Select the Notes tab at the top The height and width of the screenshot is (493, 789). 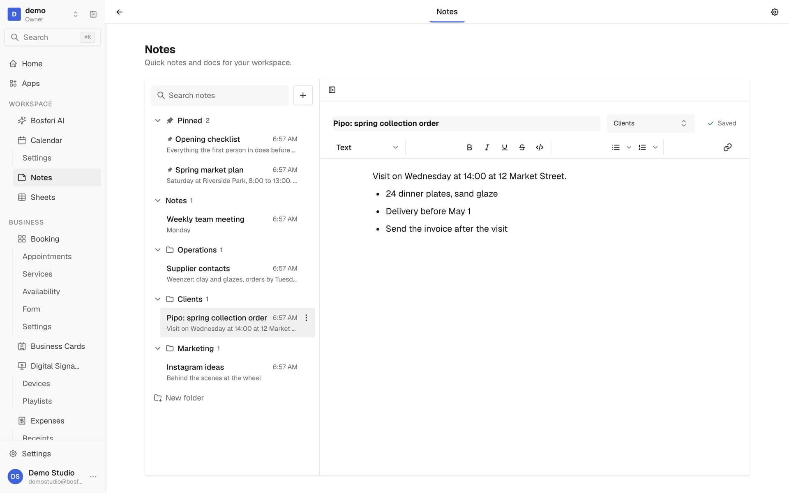[x=447, y=12]
